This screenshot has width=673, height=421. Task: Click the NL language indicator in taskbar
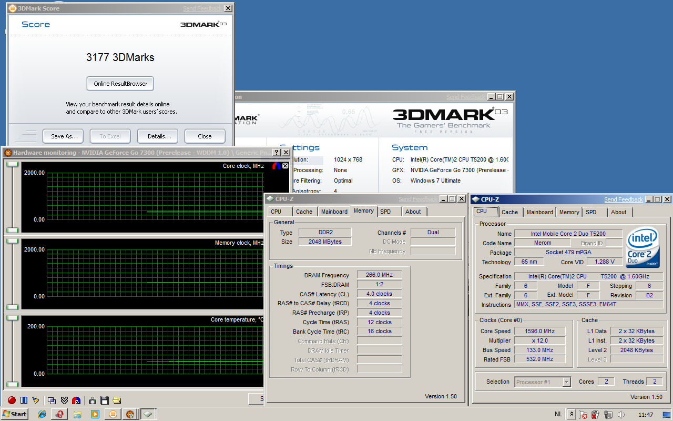[558, 414]
